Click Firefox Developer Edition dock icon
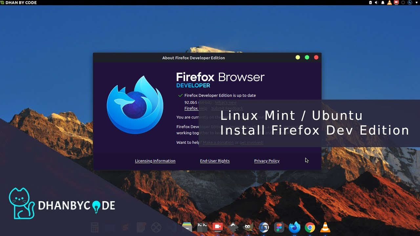This screenshot has height=236, width=420. coord(295,227)
